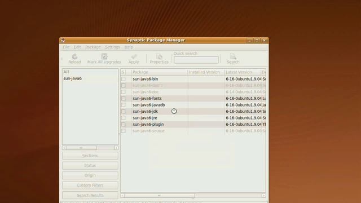This screenshot has width=361, height=203.
Task: Select the sun-java6 filter entry
Action: 73,78
